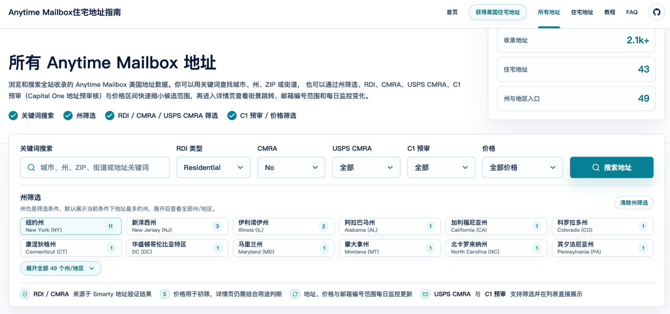Click the 住宅地址 43 stat card
The height and width of the screenshot is (314, 670).
coord(577,69)
